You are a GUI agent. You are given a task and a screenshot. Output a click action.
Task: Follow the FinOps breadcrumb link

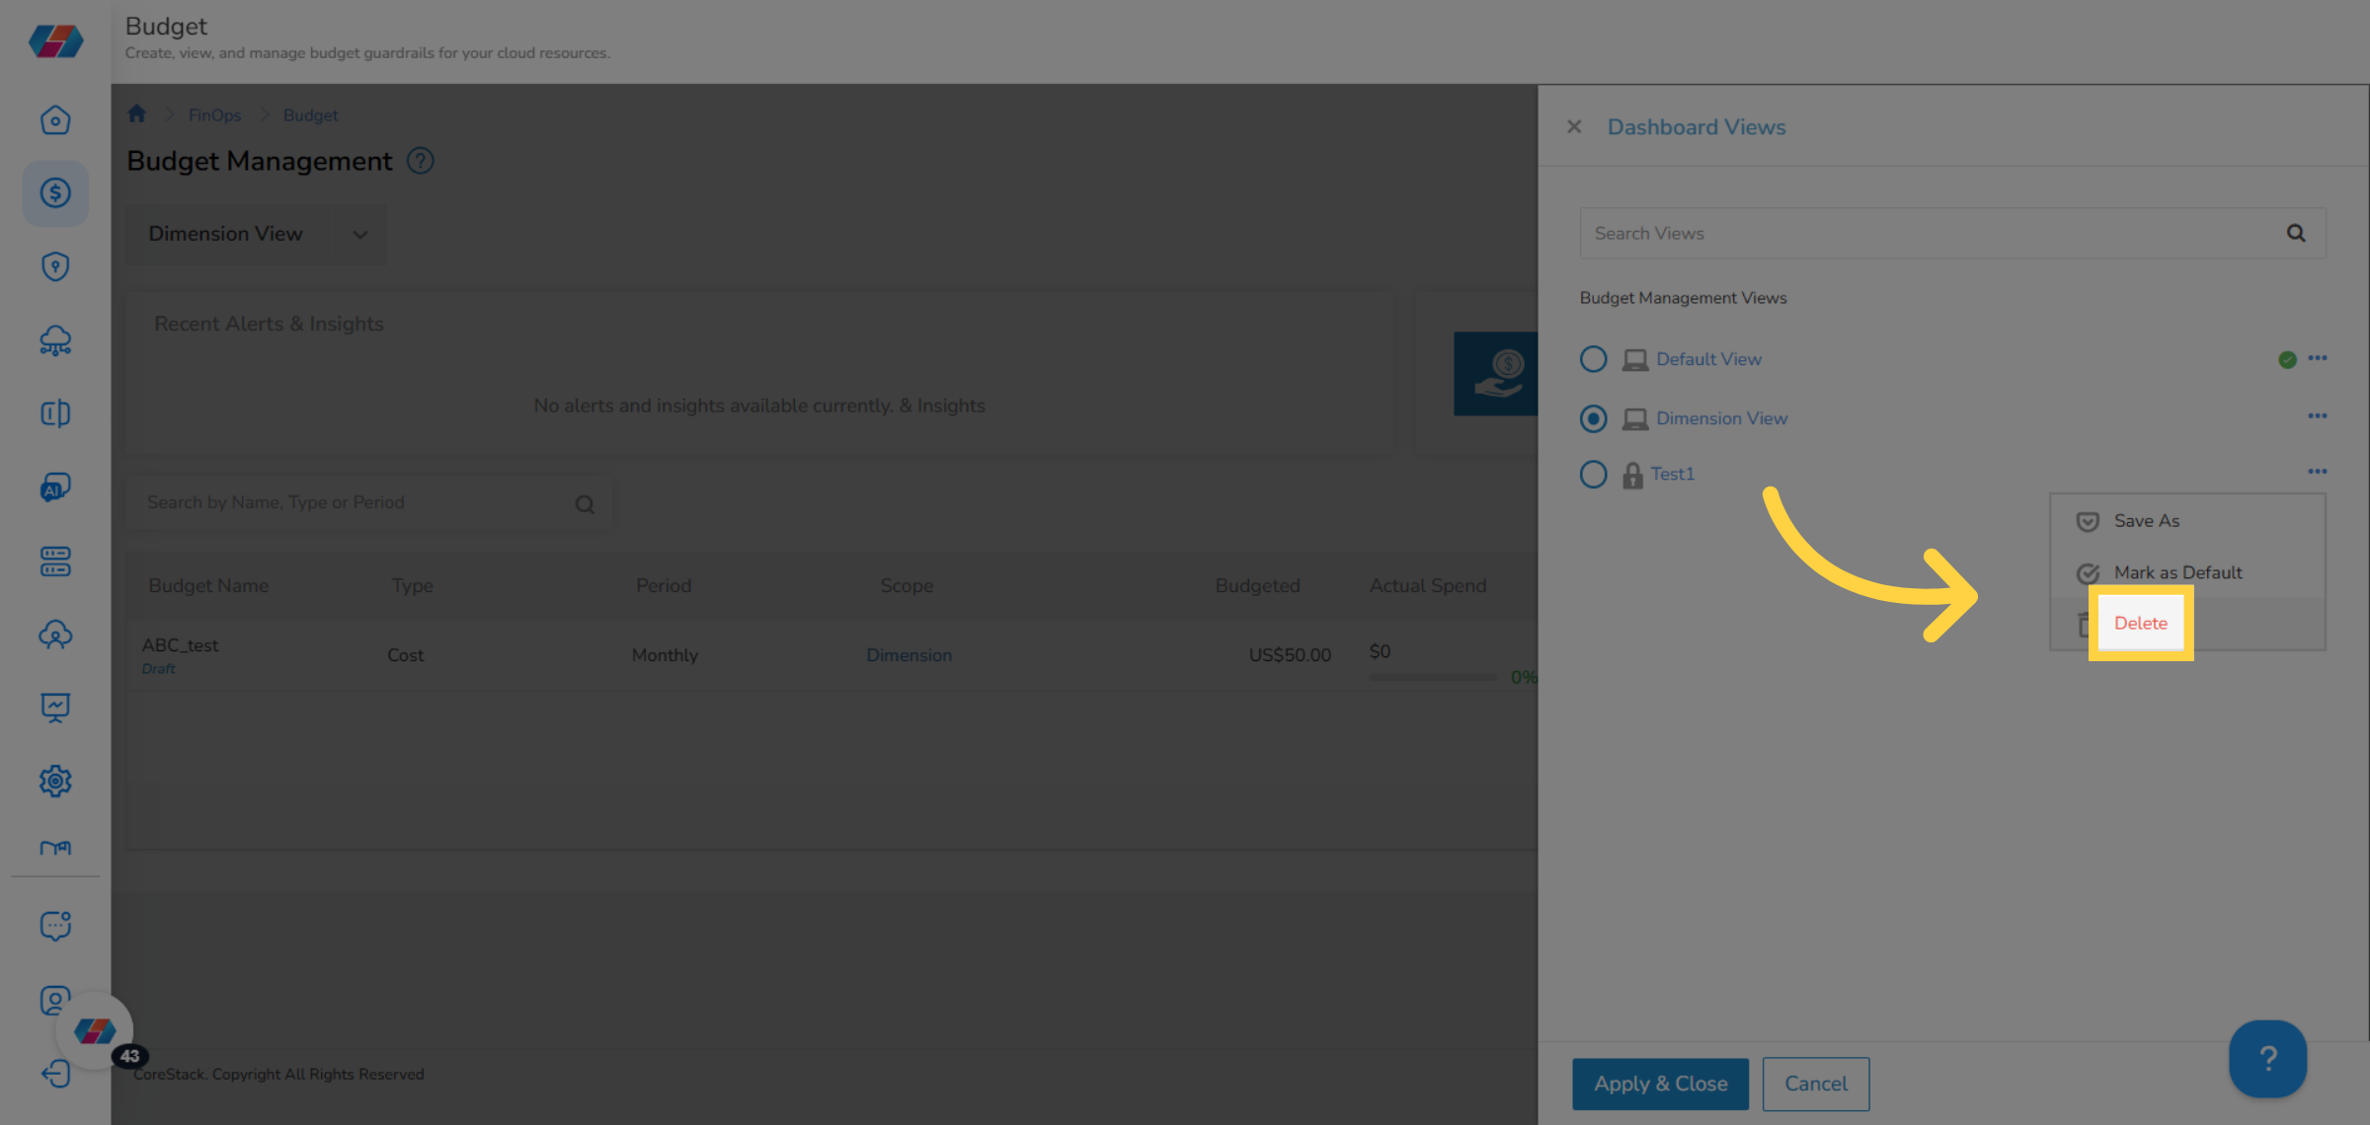[x=213, y=114]
